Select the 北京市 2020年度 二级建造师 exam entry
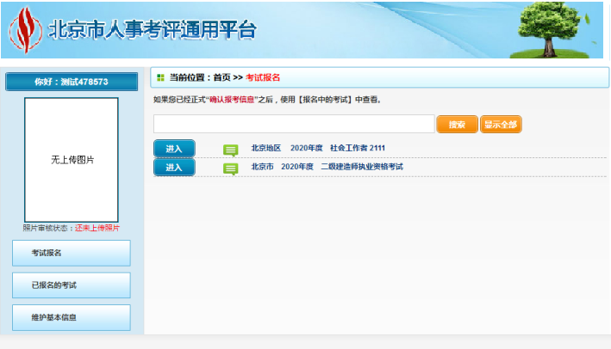The width and height of the screenshot is (611, 349). tap(327, 167)
